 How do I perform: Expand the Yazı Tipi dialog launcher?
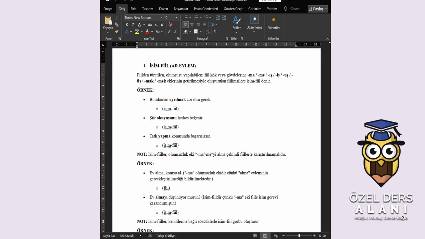click(178, 39)
